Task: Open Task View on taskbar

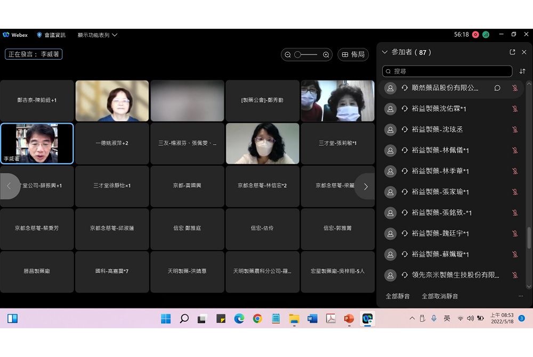Action: point(202,319)
